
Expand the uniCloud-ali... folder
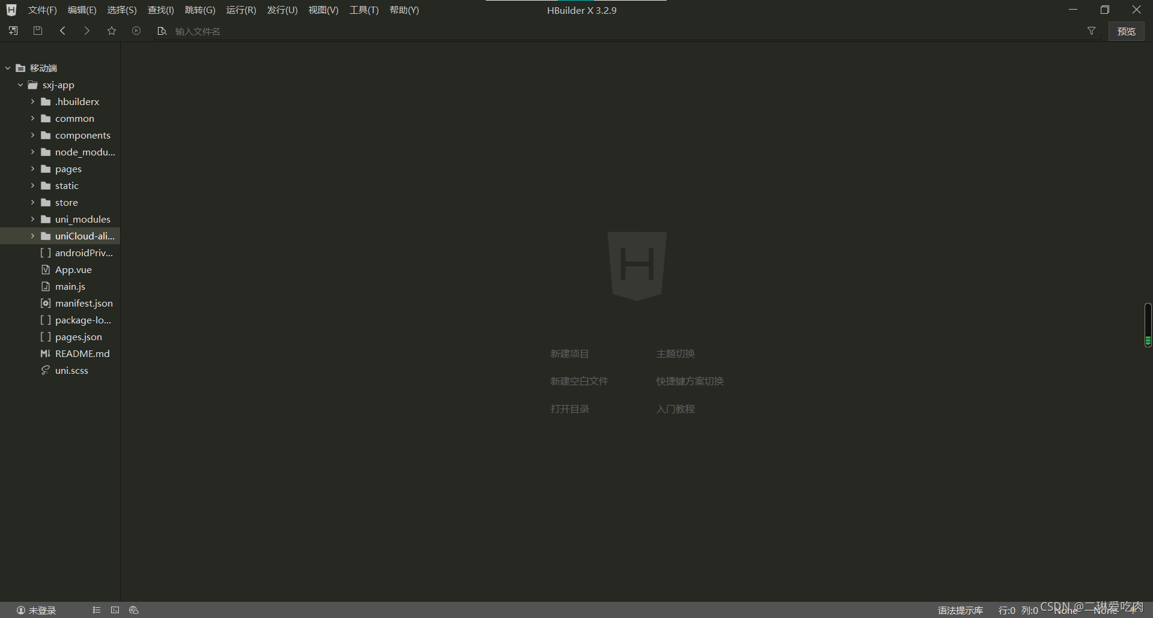tap(33, 236)
